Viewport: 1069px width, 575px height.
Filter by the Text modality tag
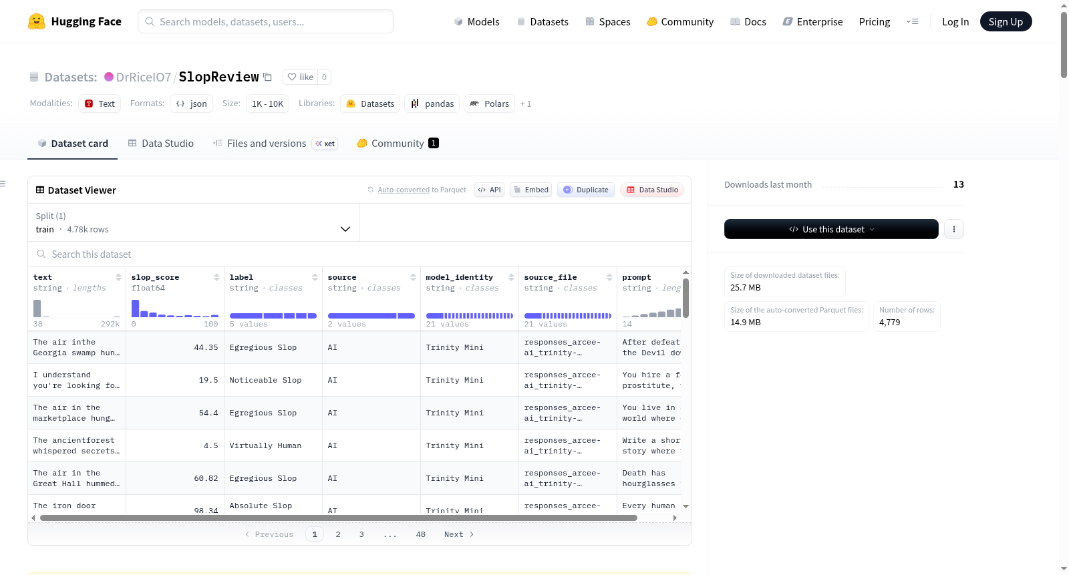pyautogui.click(x=100, y=104)
